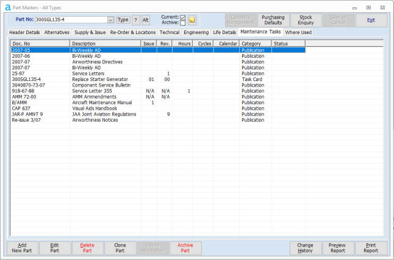The height and width of the screenshot is (260, 394).
Task: Open the Supply & Issue tab
Action: click(x=90, y=32)
